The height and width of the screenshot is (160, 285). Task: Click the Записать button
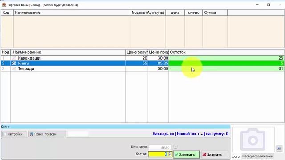point(186,155)
